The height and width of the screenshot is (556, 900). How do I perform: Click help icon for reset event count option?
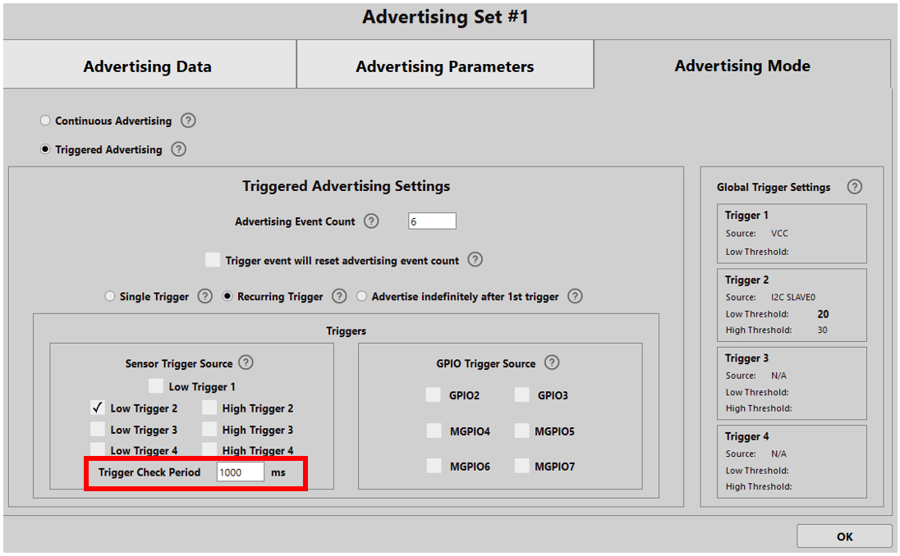click(x=475, y=260)
